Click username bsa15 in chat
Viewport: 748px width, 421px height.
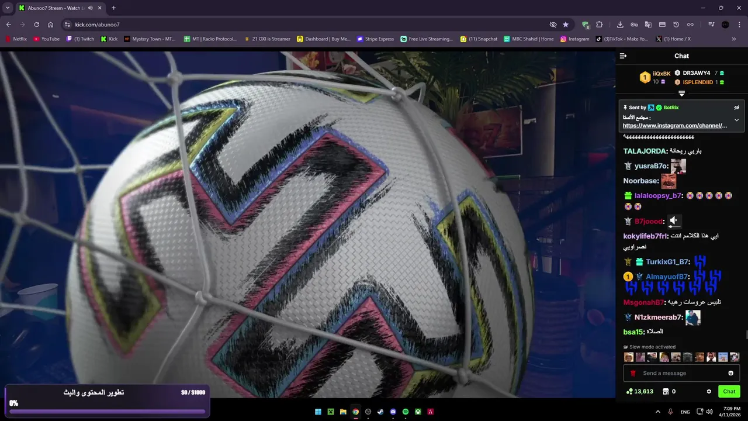(x=632, y=332)
